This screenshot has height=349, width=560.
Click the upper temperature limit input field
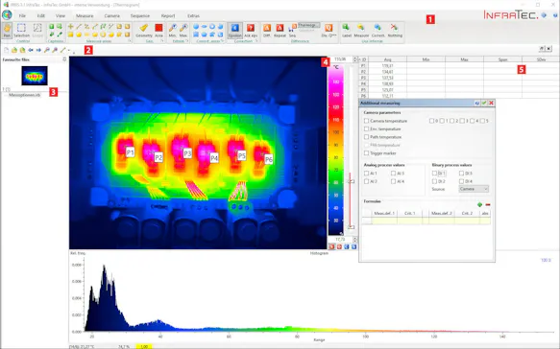340,59
